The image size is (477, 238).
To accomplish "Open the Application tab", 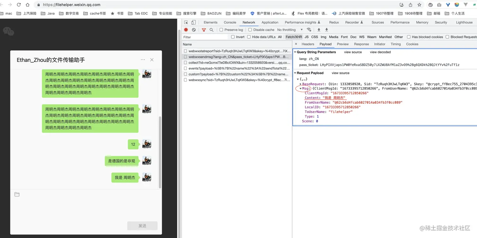I will pos(270,22).
